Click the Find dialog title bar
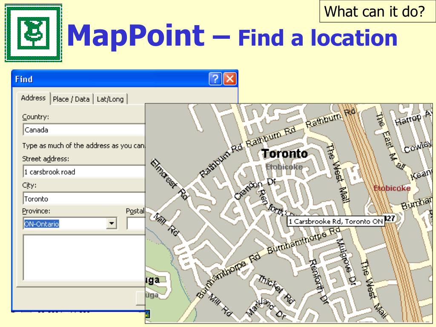 (x=125, y=79)
